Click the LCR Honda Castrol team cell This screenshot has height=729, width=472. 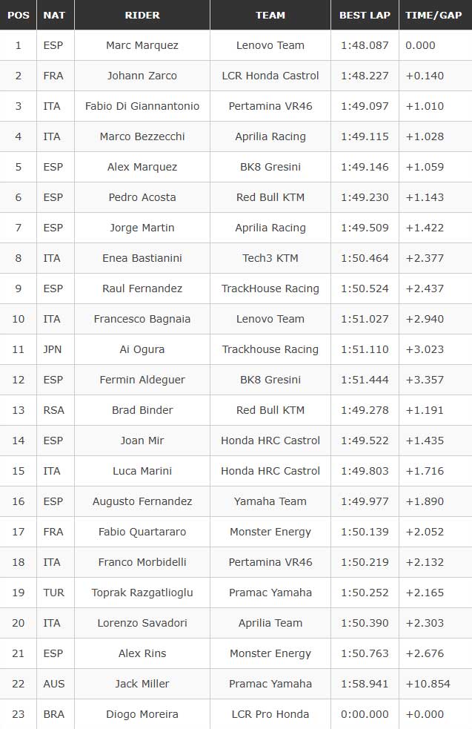[270, 76]
